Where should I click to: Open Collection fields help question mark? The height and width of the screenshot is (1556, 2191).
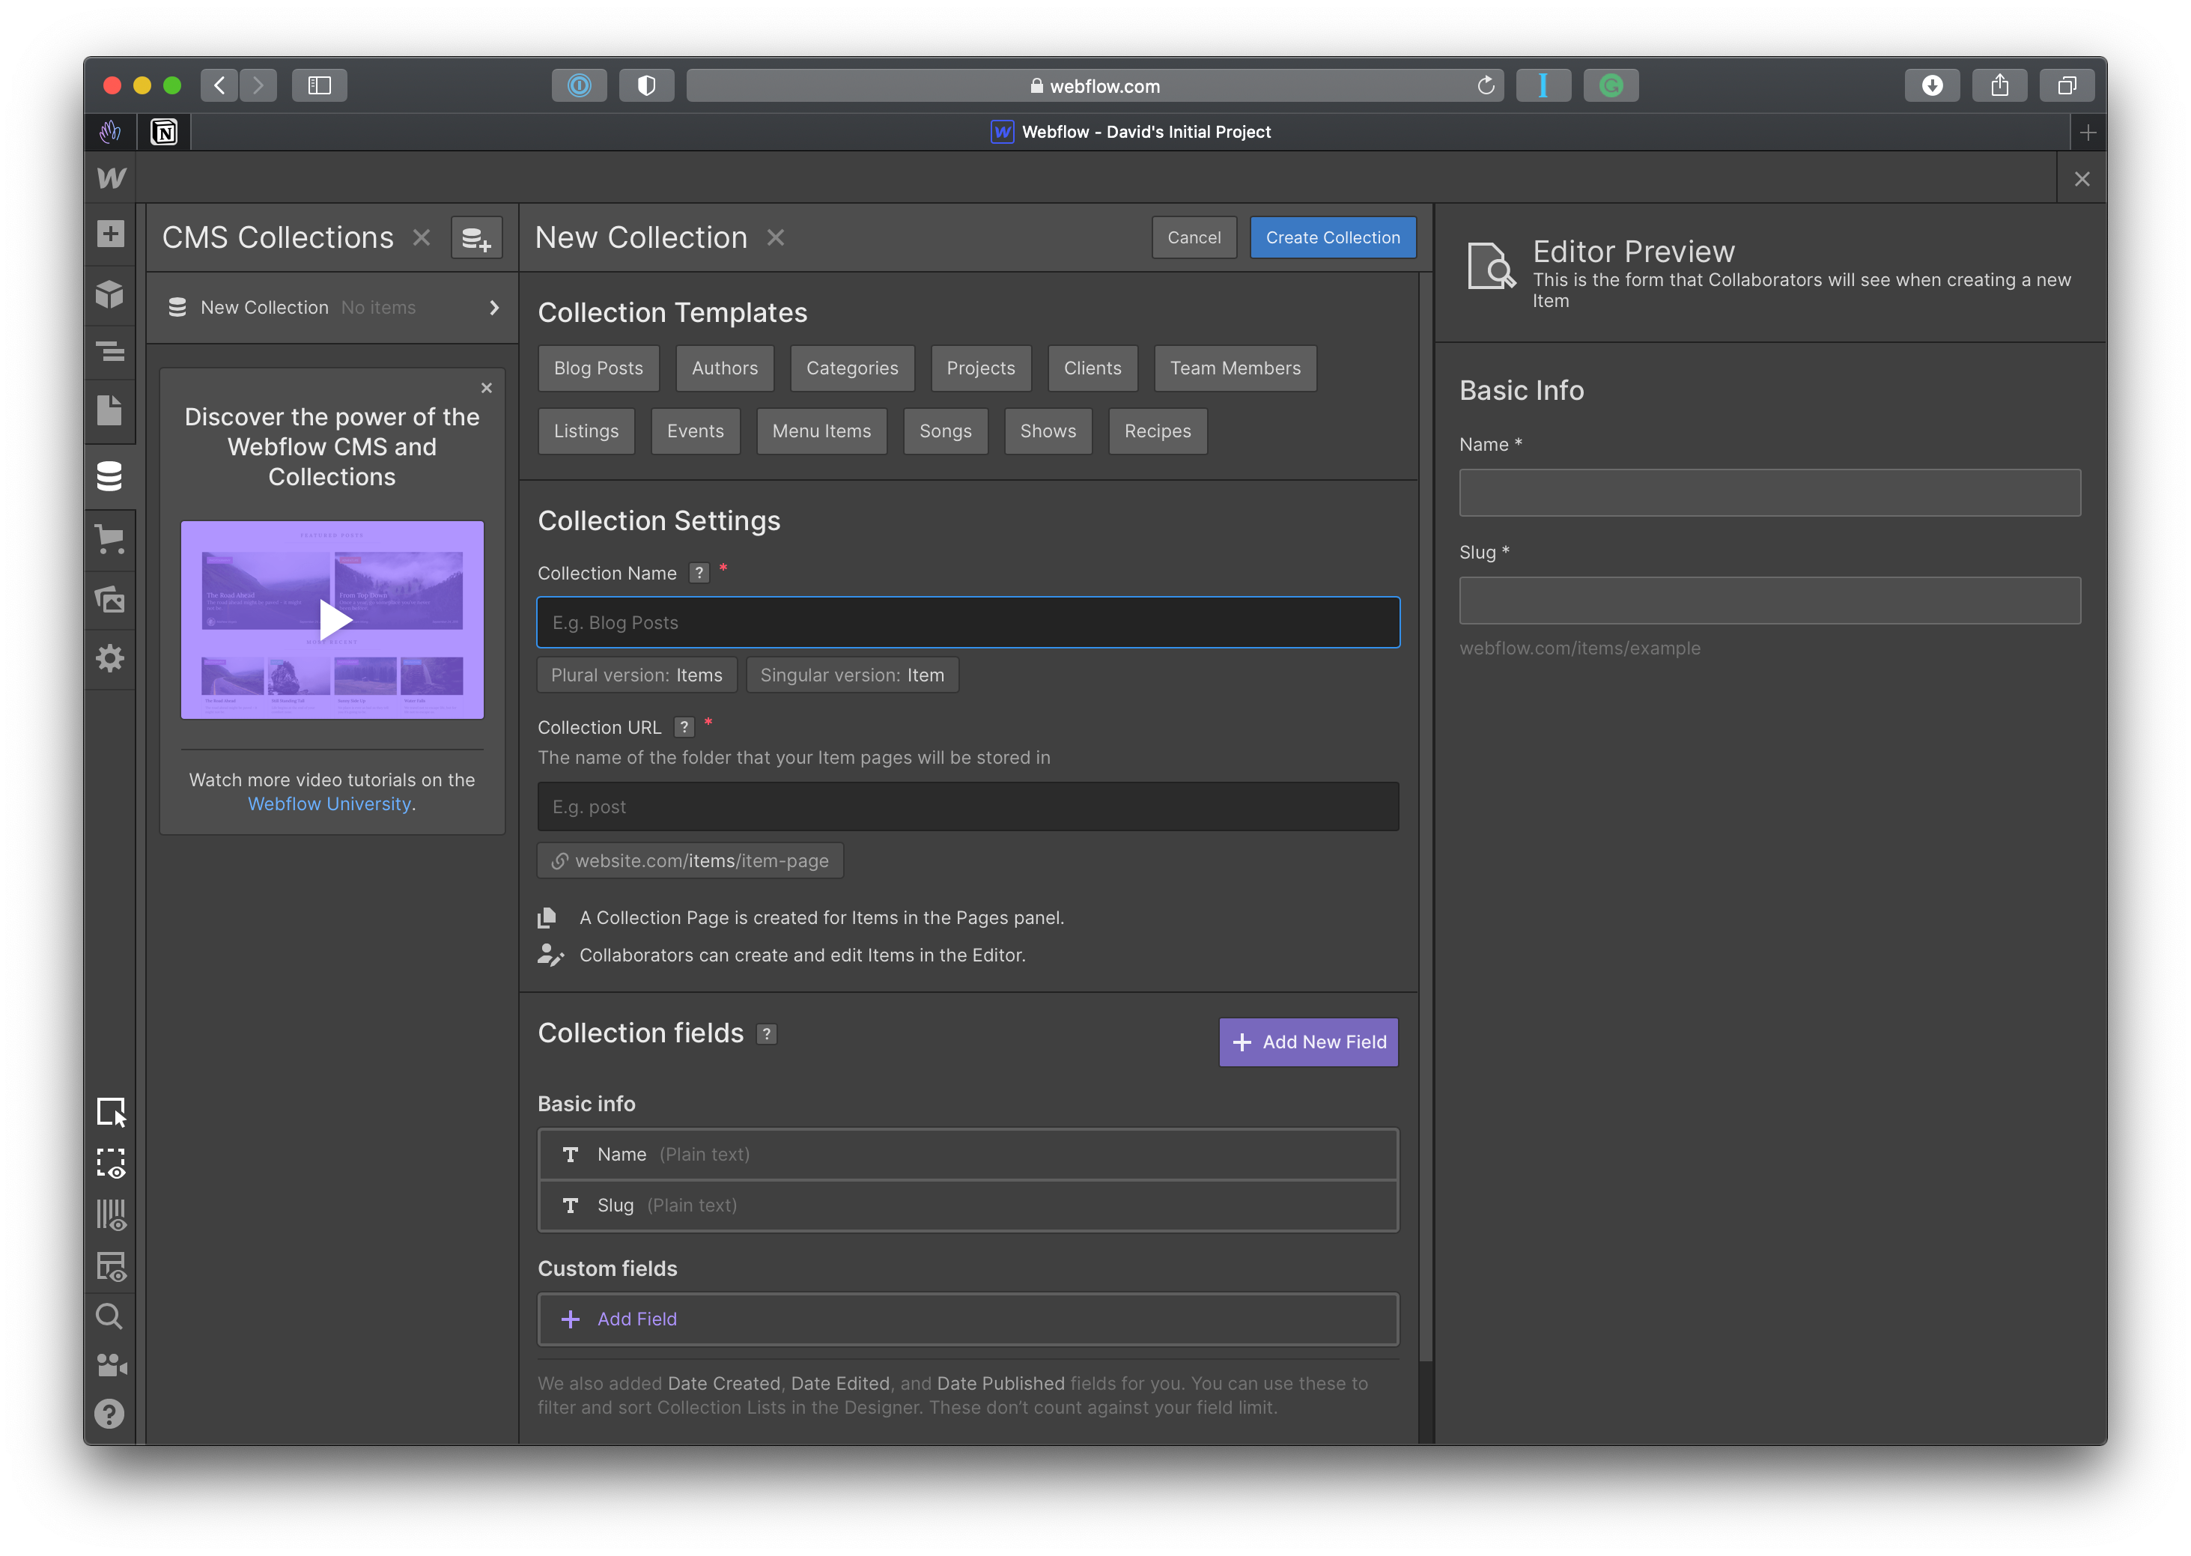pos(767,1034)
